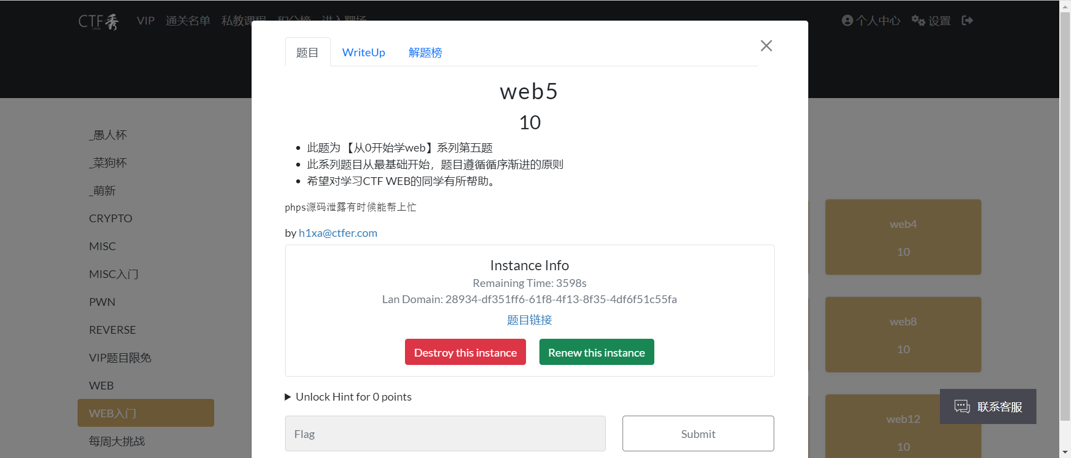Image resolution: width=1071 pixels, height=458 pixels.
Task: Select _愚人杯 category in sidebar
Action: coord(108,135)
